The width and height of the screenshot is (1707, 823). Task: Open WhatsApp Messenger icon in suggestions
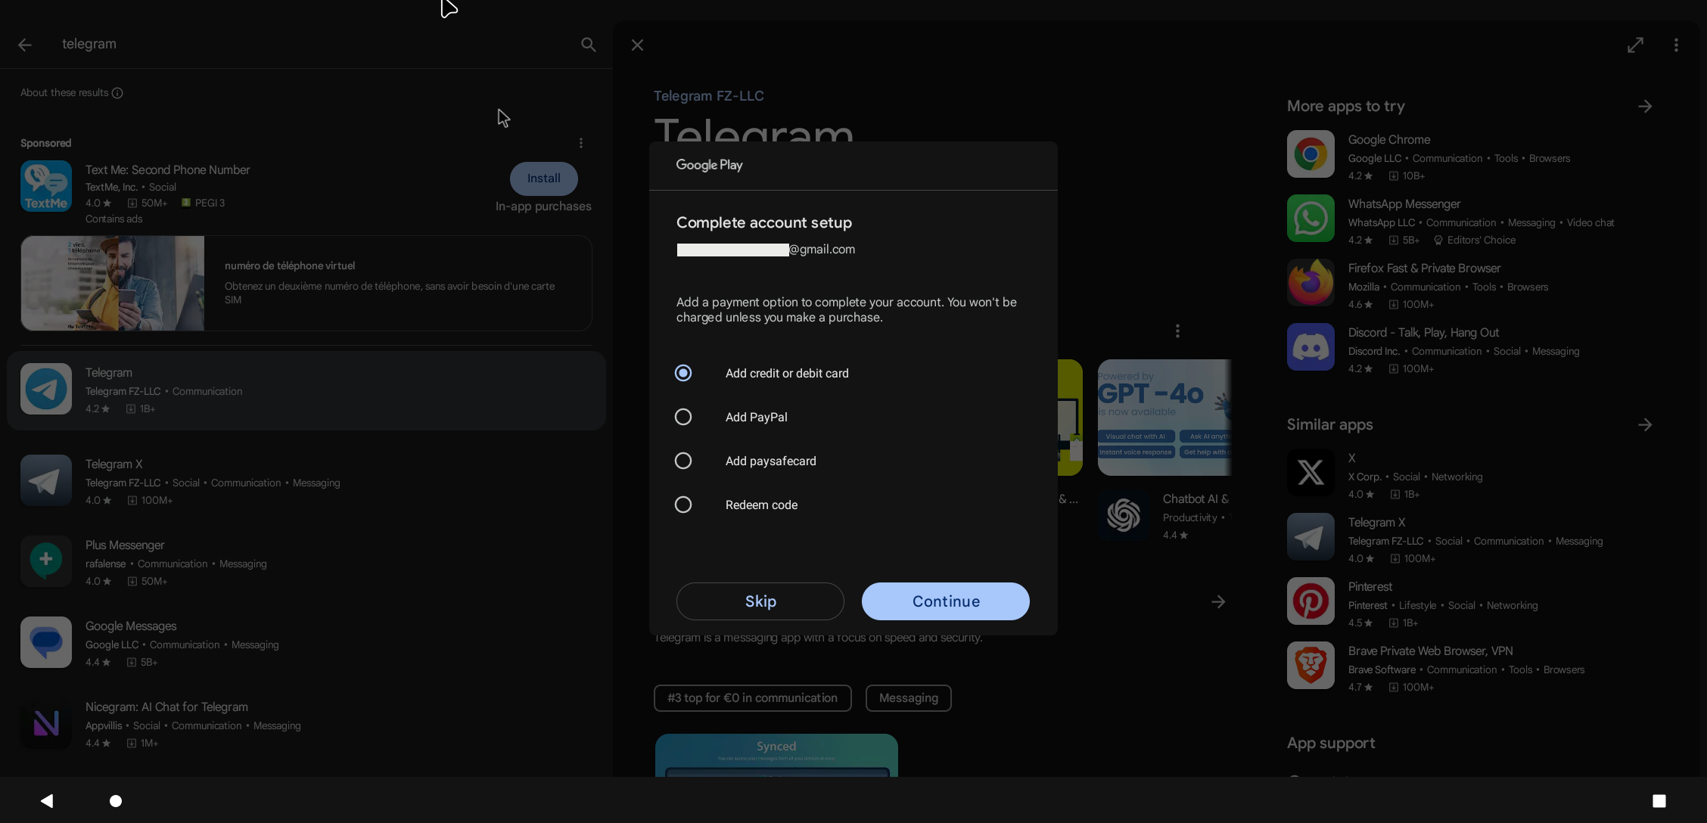pos(1311,219)
